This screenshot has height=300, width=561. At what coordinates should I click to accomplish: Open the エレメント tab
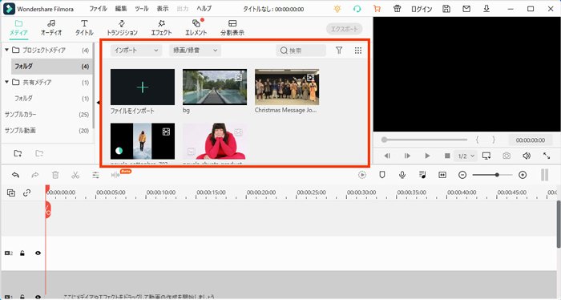[196, 27]
